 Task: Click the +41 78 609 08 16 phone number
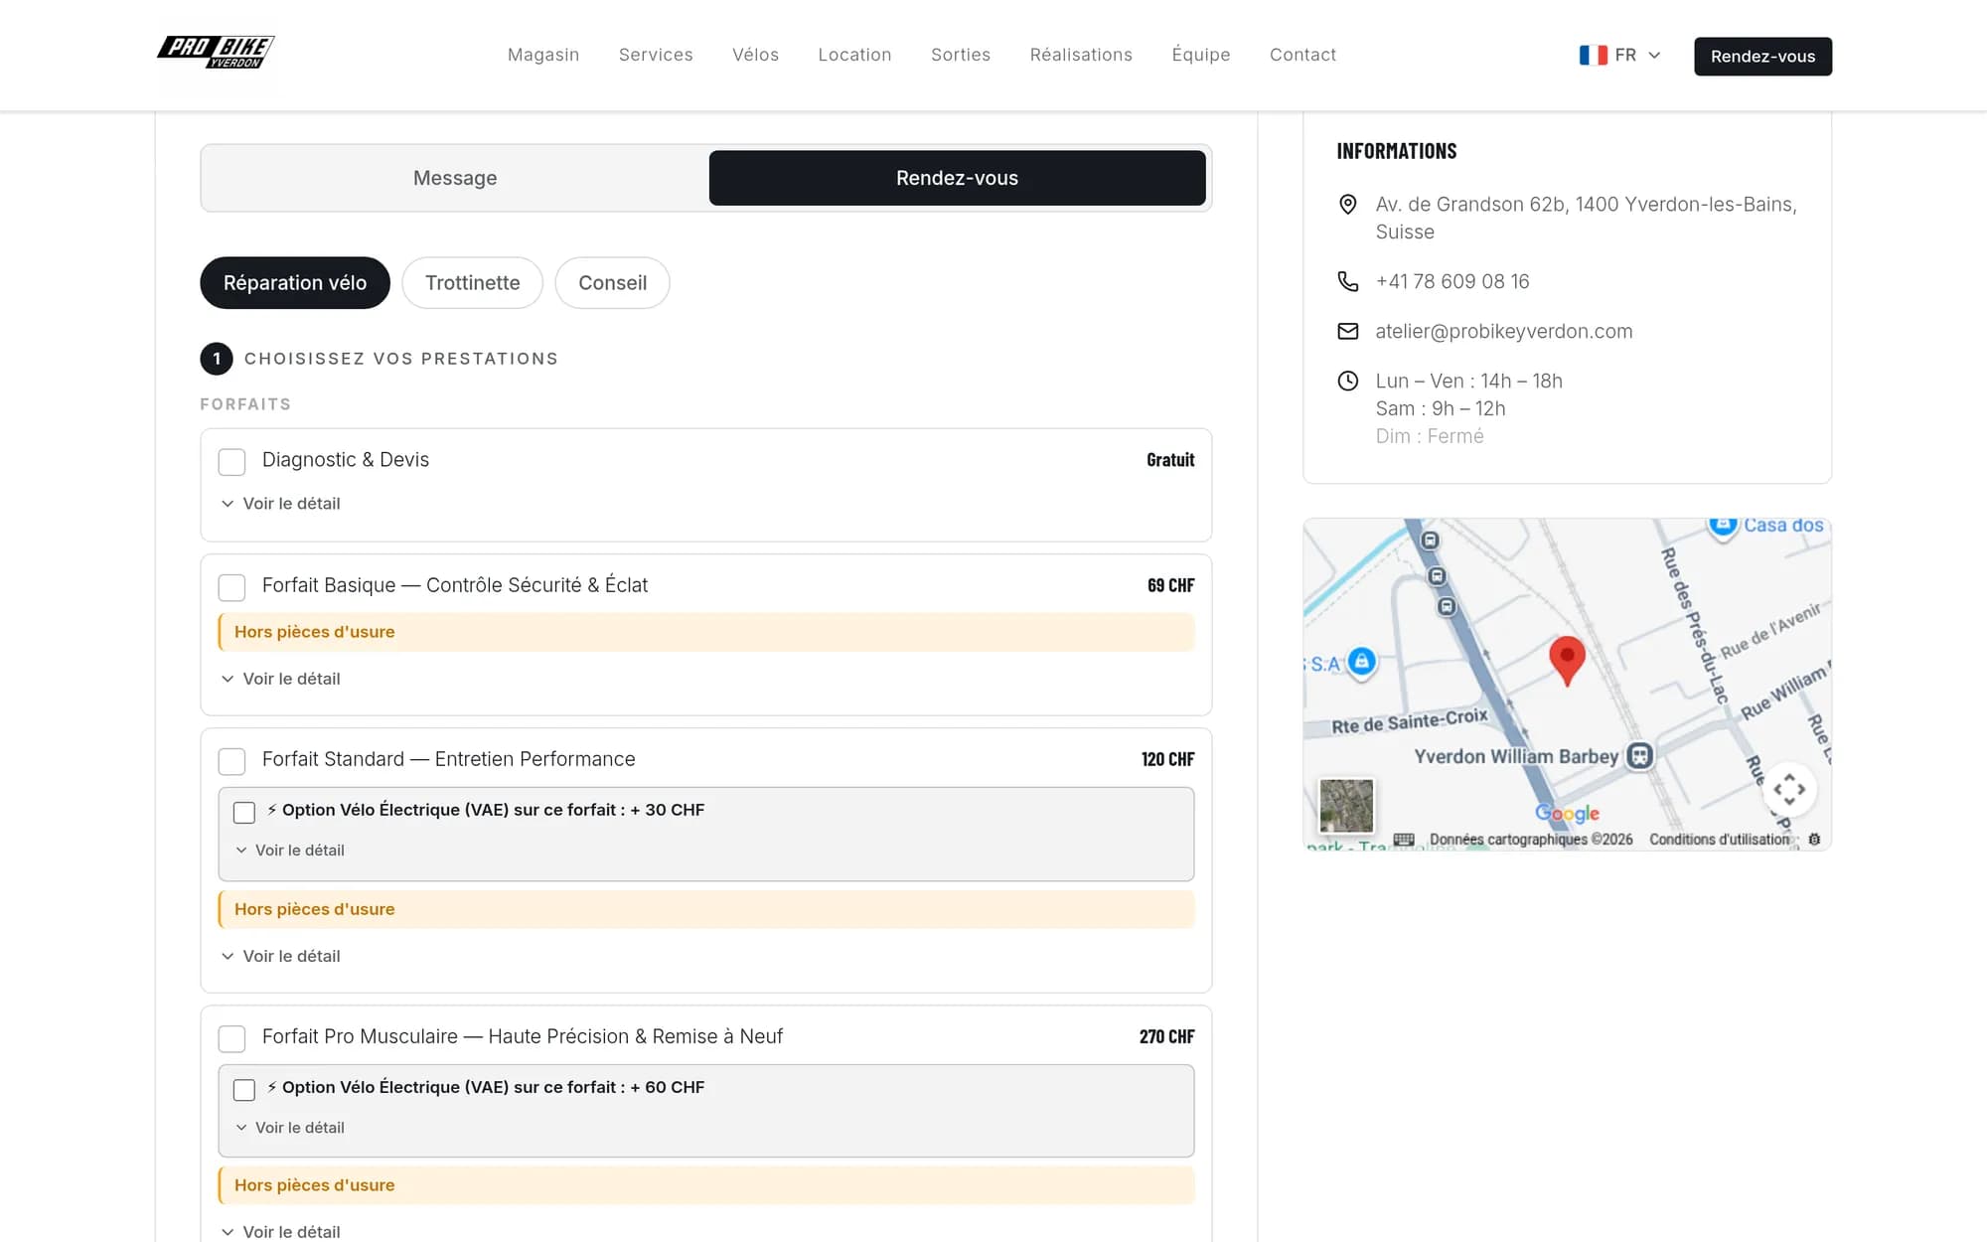pos(1452,281)
